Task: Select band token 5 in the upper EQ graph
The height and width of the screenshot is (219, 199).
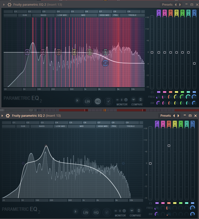Action: 90,52
